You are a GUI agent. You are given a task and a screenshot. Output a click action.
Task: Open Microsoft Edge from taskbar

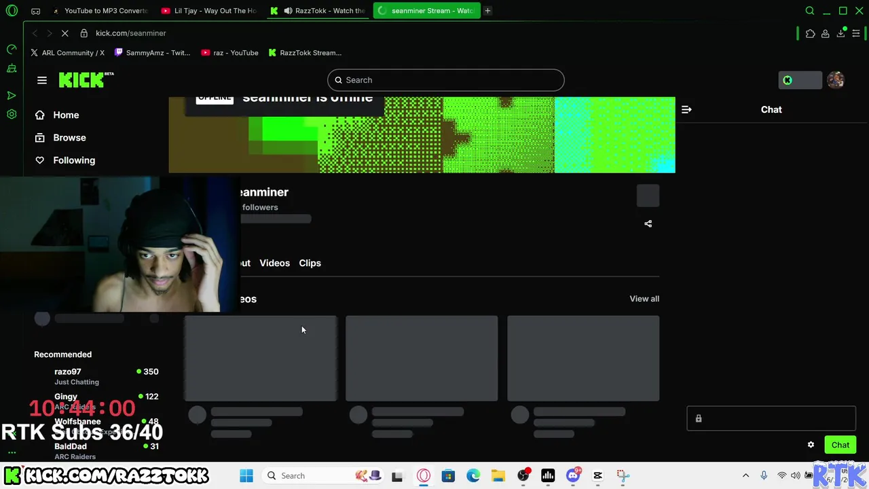(473, 475)
